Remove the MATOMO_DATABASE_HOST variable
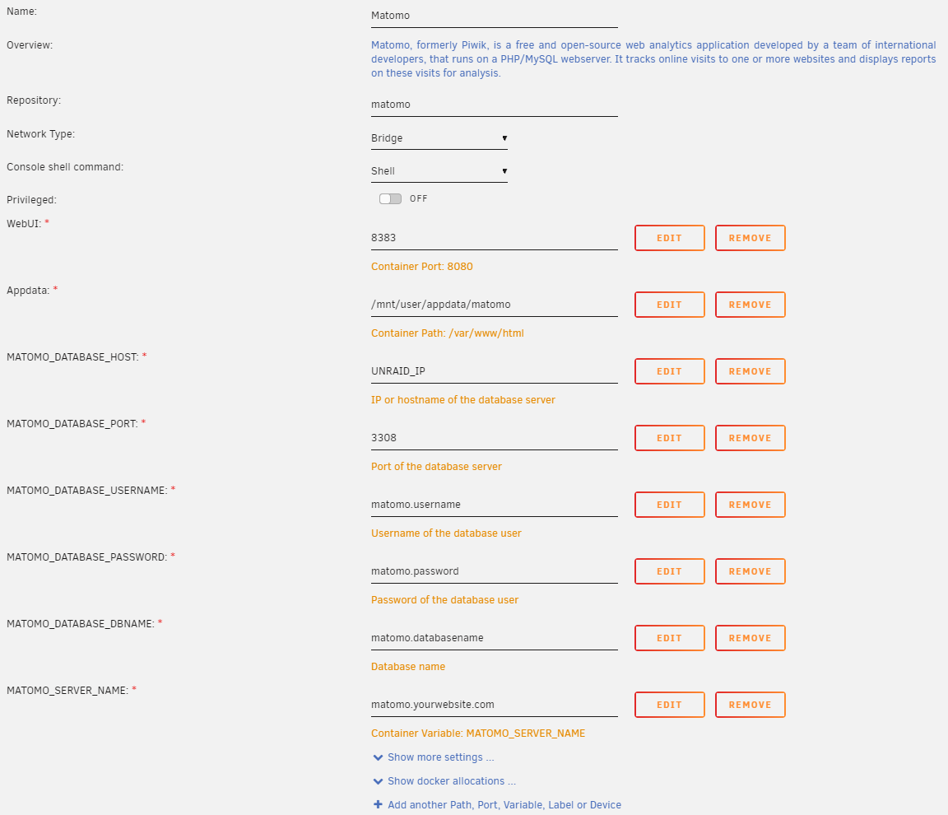 pyautogui.click(x=750, y=371)
